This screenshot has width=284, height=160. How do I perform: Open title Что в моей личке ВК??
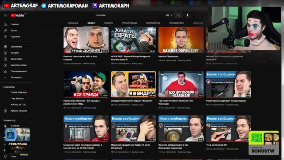(217, 145)
